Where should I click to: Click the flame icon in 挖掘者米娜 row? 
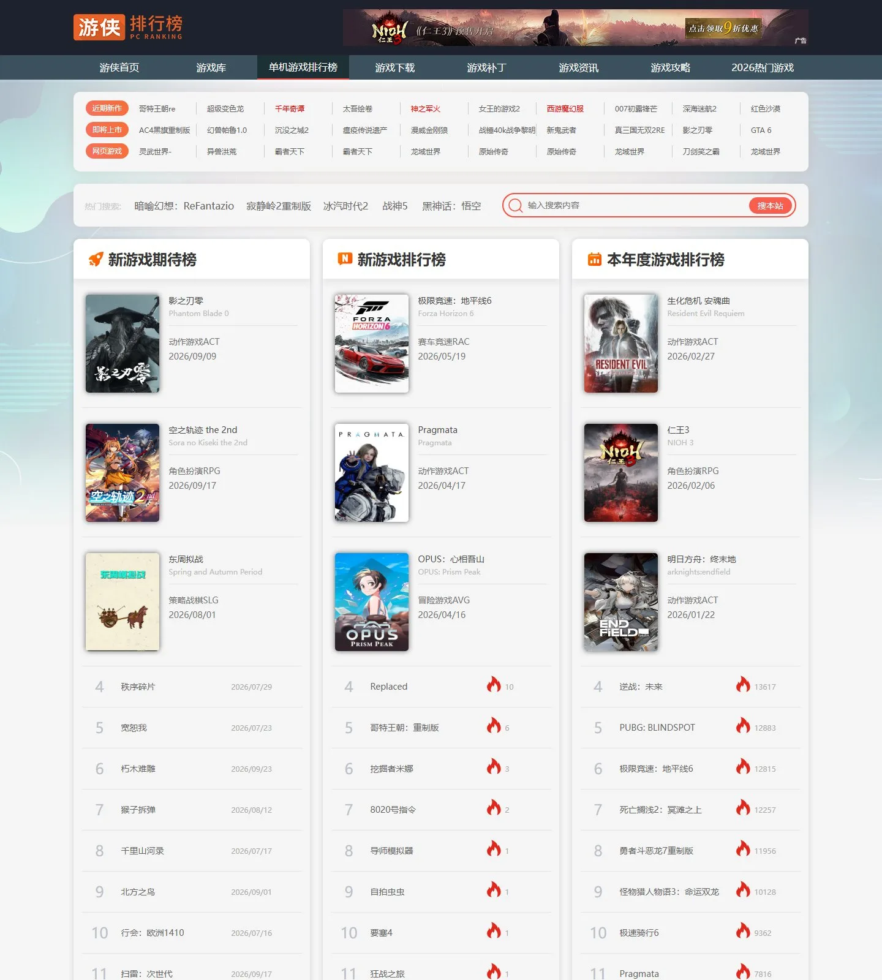coord(494,767)
